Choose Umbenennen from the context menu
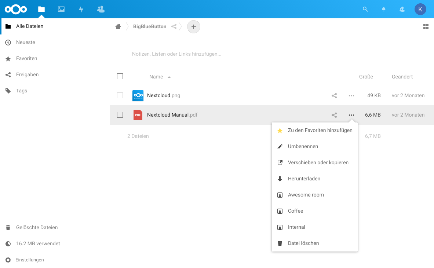 [x=303, y=146]
